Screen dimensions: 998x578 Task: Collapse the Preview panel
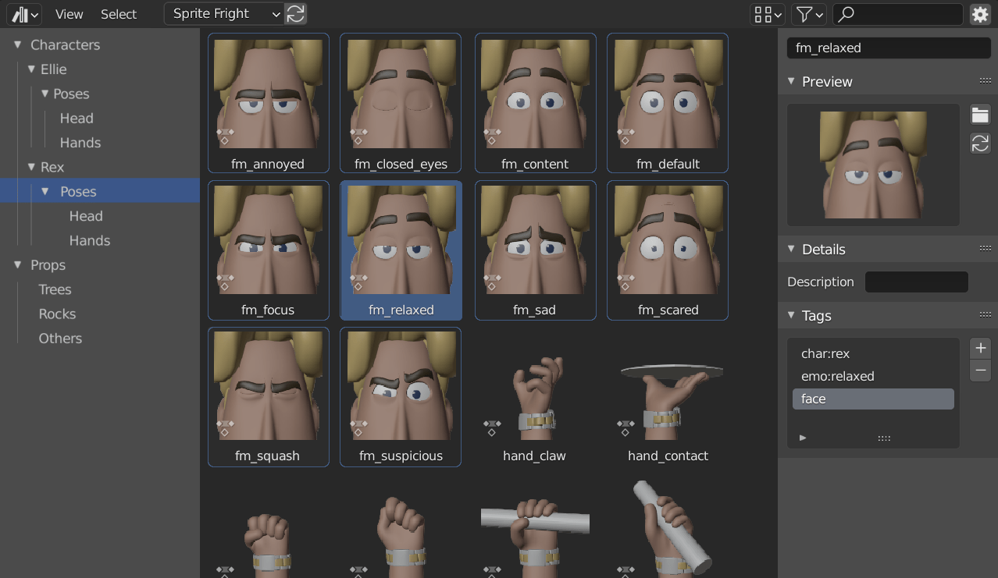pyautogui.click(x=791, y=82)
